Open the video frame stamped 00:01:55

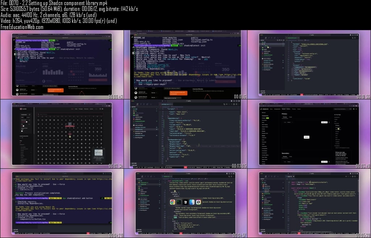309,65
